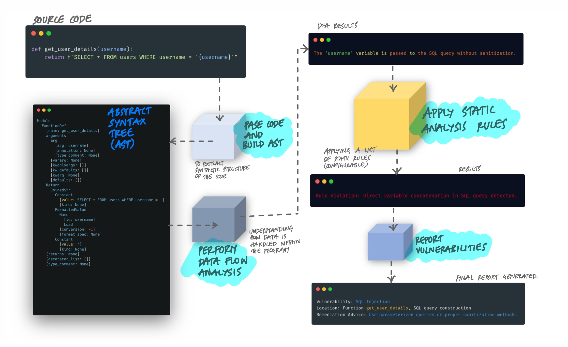Click the red dot on the DFA Results window
The image size is (568, 347).
pos(316,40)
